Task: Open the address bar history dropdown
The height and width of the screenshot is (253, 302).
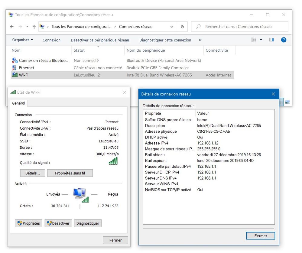Action: tap(172, 27)
